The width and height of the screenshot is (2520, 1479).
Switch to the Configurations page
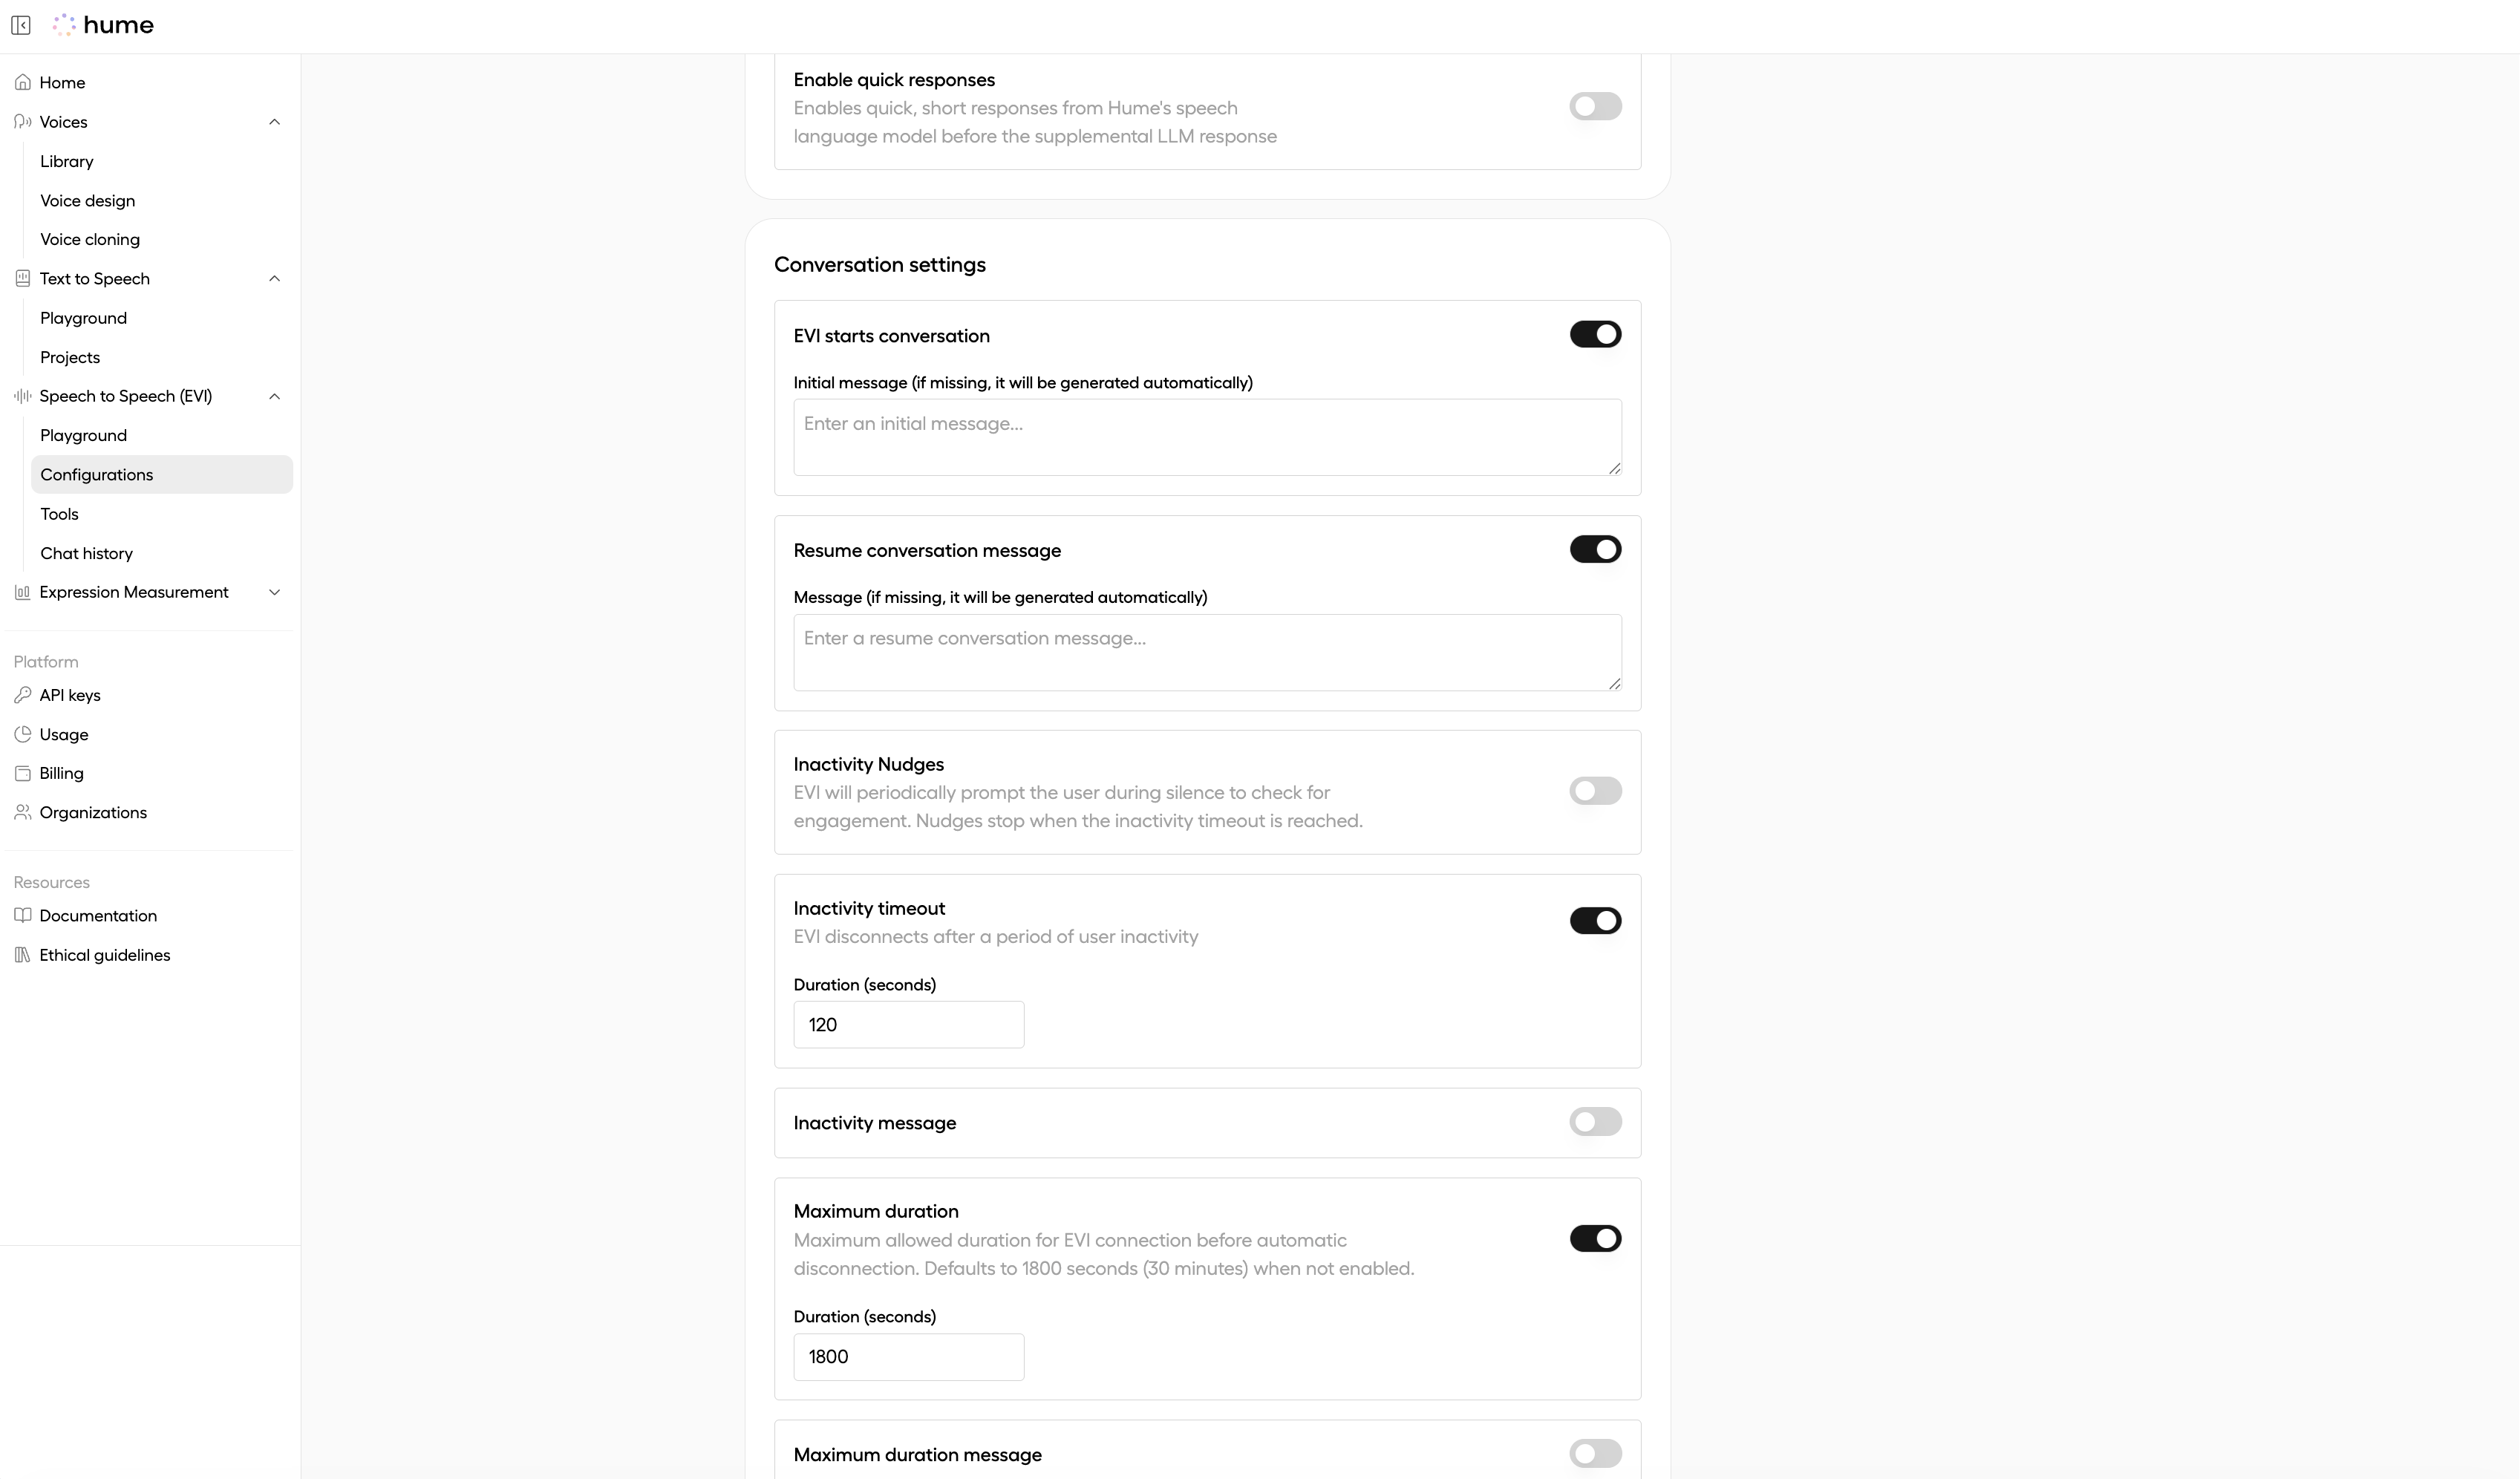(x=97, y=474)
